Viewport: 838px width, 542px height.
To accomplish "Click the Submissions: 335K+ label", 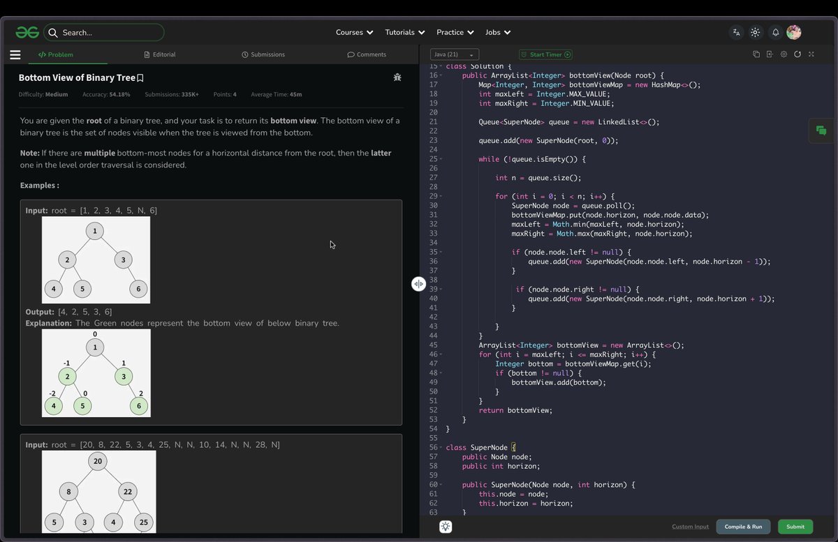I will point(172,94).
